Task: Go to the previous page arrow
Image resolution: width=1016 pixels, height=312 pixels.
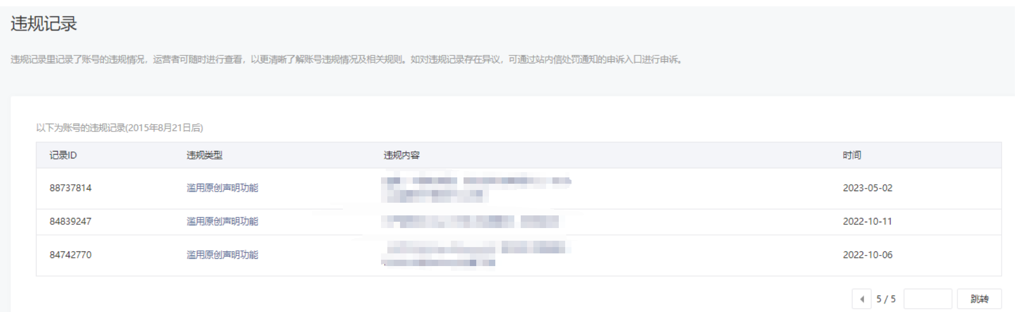Action: point(861,299)
